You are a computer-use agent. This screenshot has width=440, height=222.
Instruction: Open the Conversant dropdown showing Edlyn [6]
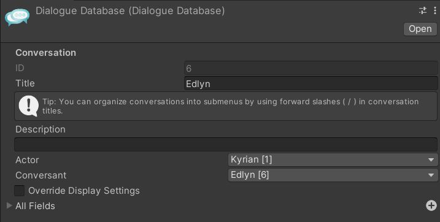333,175
